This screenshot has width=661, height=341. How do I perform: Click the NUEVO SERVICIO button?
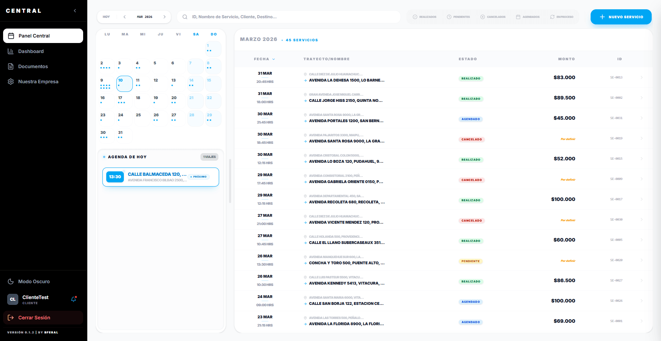tap(621, 17)
